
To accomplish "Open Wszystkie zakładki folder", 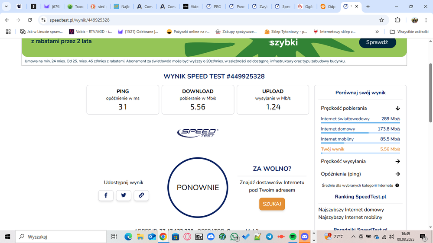I will (409, 32).
